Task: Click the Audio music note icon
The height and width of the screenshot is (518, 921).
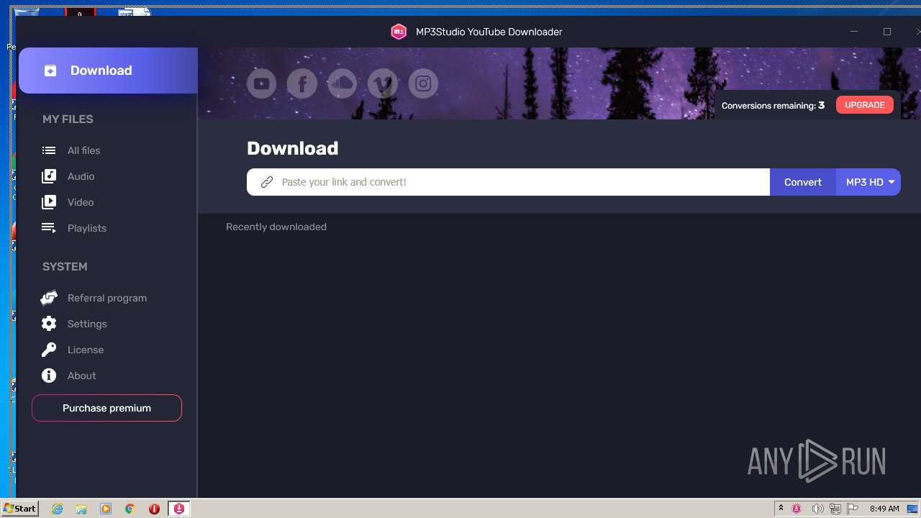Action: pyautogui.click(x=49, y=176)
